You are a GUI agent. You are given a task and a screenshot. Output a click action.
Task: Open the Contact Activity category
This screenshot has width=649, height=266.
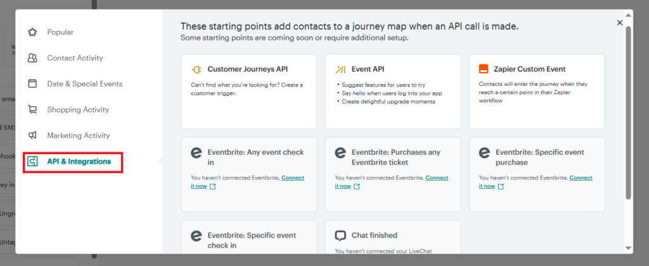[x=75, y=58]
